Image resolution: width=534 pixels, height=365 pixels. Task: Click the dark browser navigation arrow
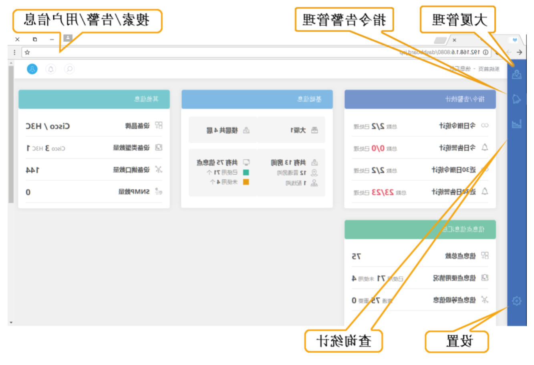coord(520,52)
